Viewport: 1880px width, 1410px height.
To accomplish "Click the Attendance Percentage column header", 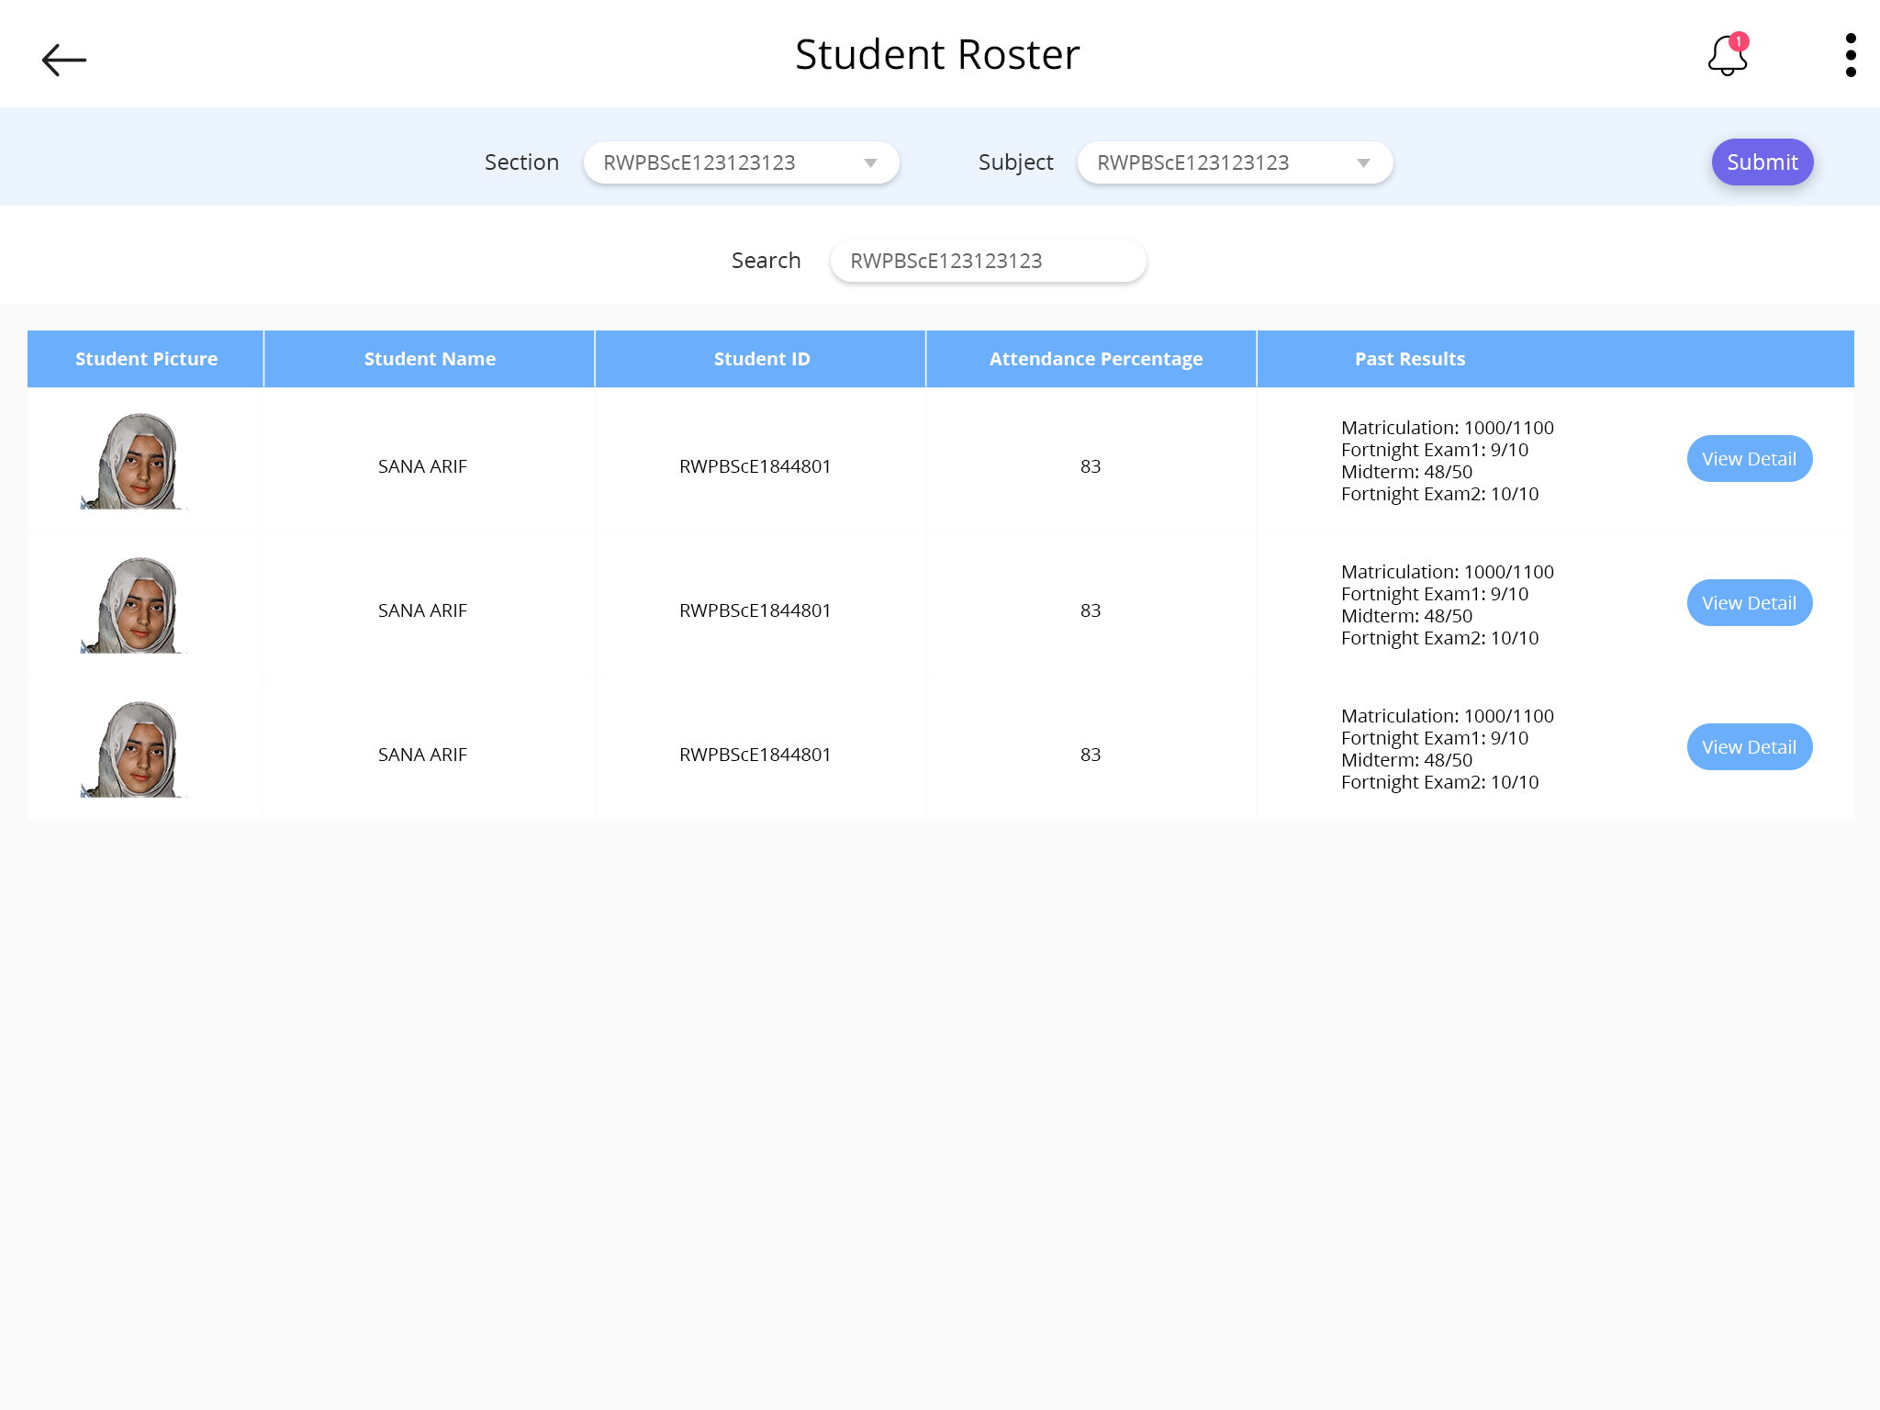I will click(1095, 359).
